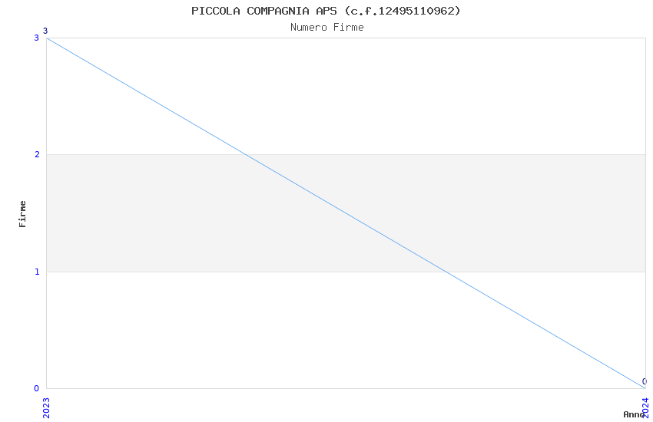Click the blue line's ending point at 2024
653x422 pixels.
644,387
